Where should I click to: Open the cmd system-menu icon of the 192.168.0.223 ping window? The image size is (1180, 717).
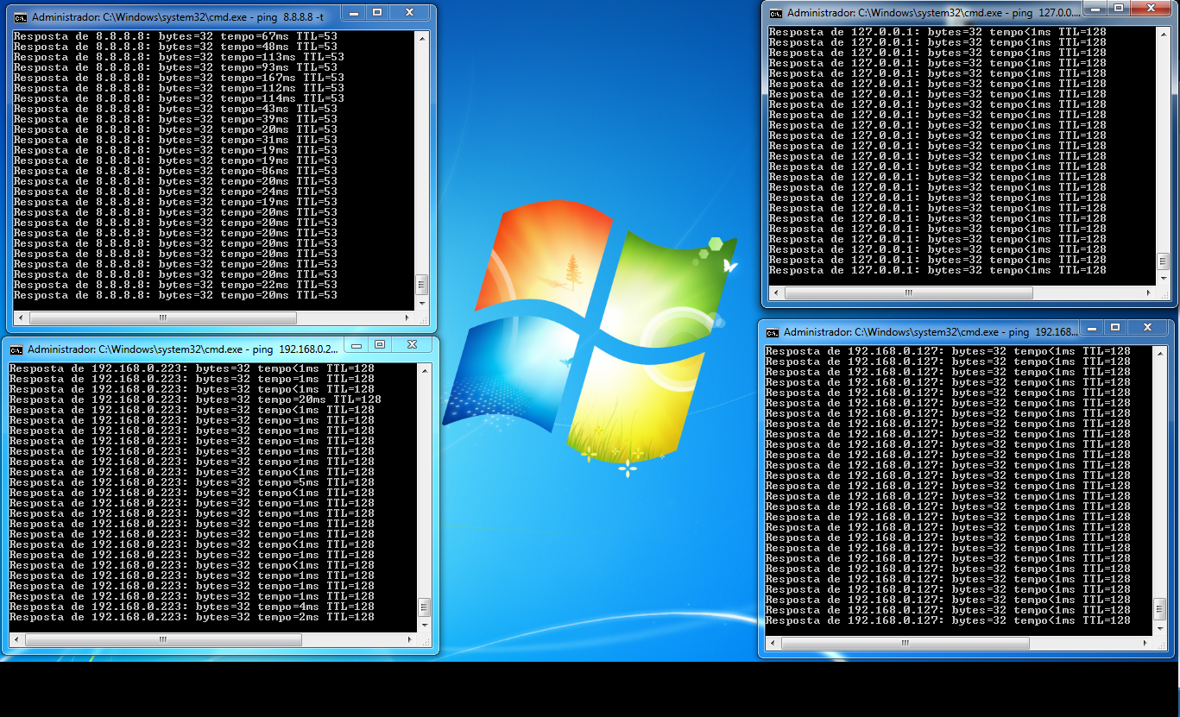tap(16, 349)
